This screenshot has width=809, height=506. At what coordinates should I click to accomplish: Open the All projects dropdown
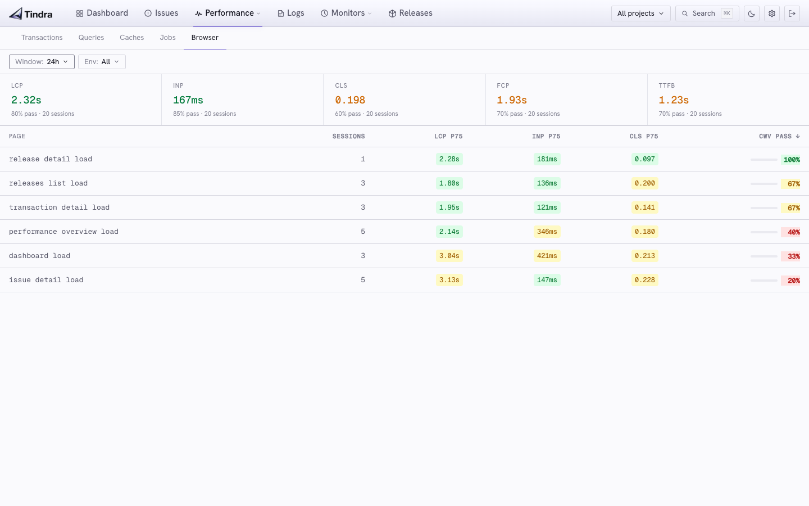[640, 13]
